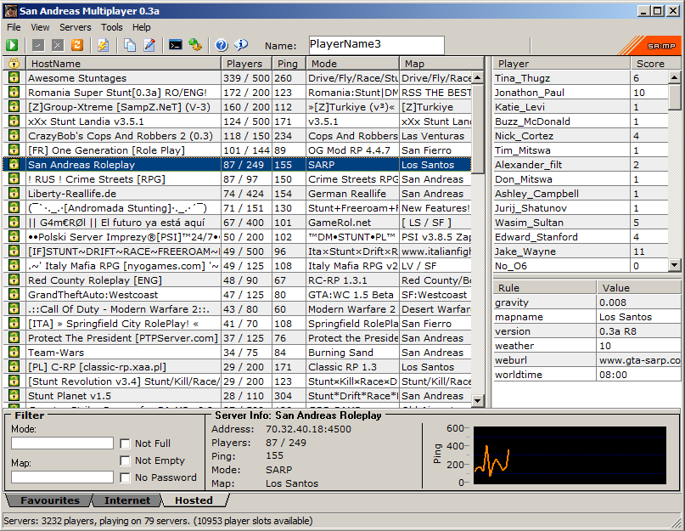Viewport: 685px width, 531px height.
Task: Sort servers by Map column header
Action: click(441, 64)
